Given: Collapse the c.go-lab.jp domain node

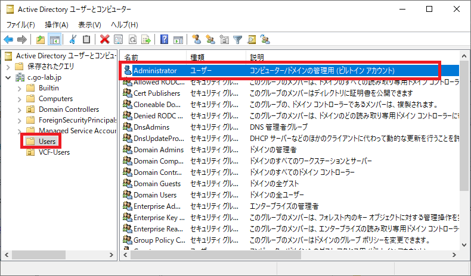Looking at the screenshot, I should 8,77.
